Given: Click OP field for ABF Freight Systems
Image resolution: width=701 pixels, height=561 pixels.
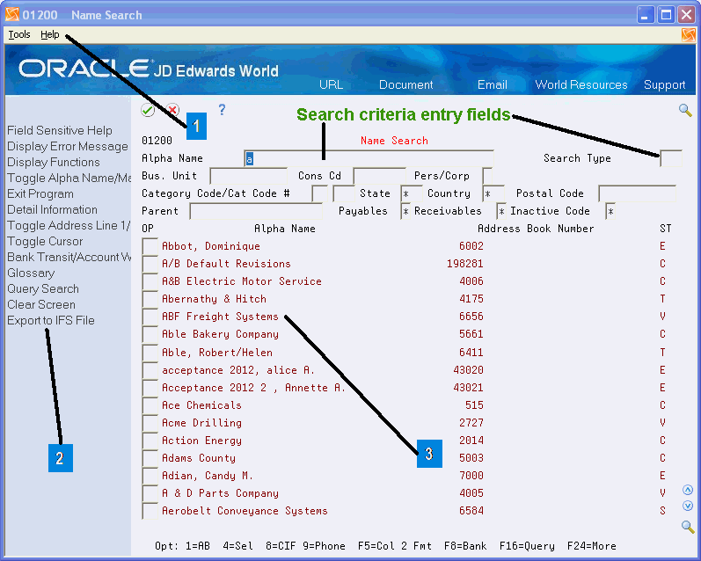Looking at the screenshot, I should coord(150,317).
